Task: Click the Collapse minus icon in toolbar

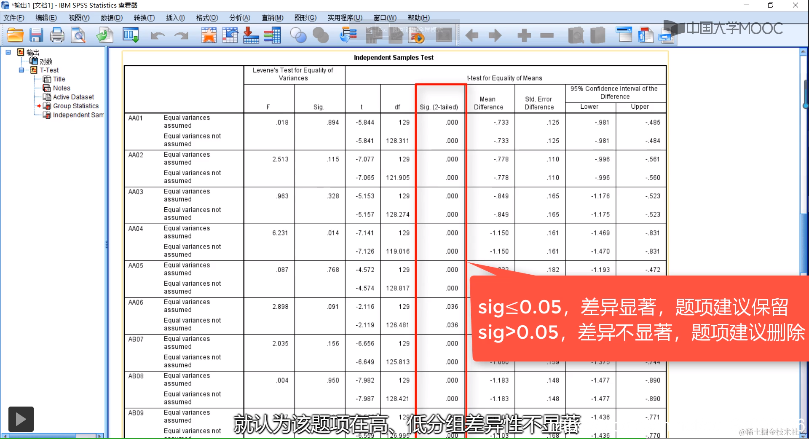Action: pos(547,35)
